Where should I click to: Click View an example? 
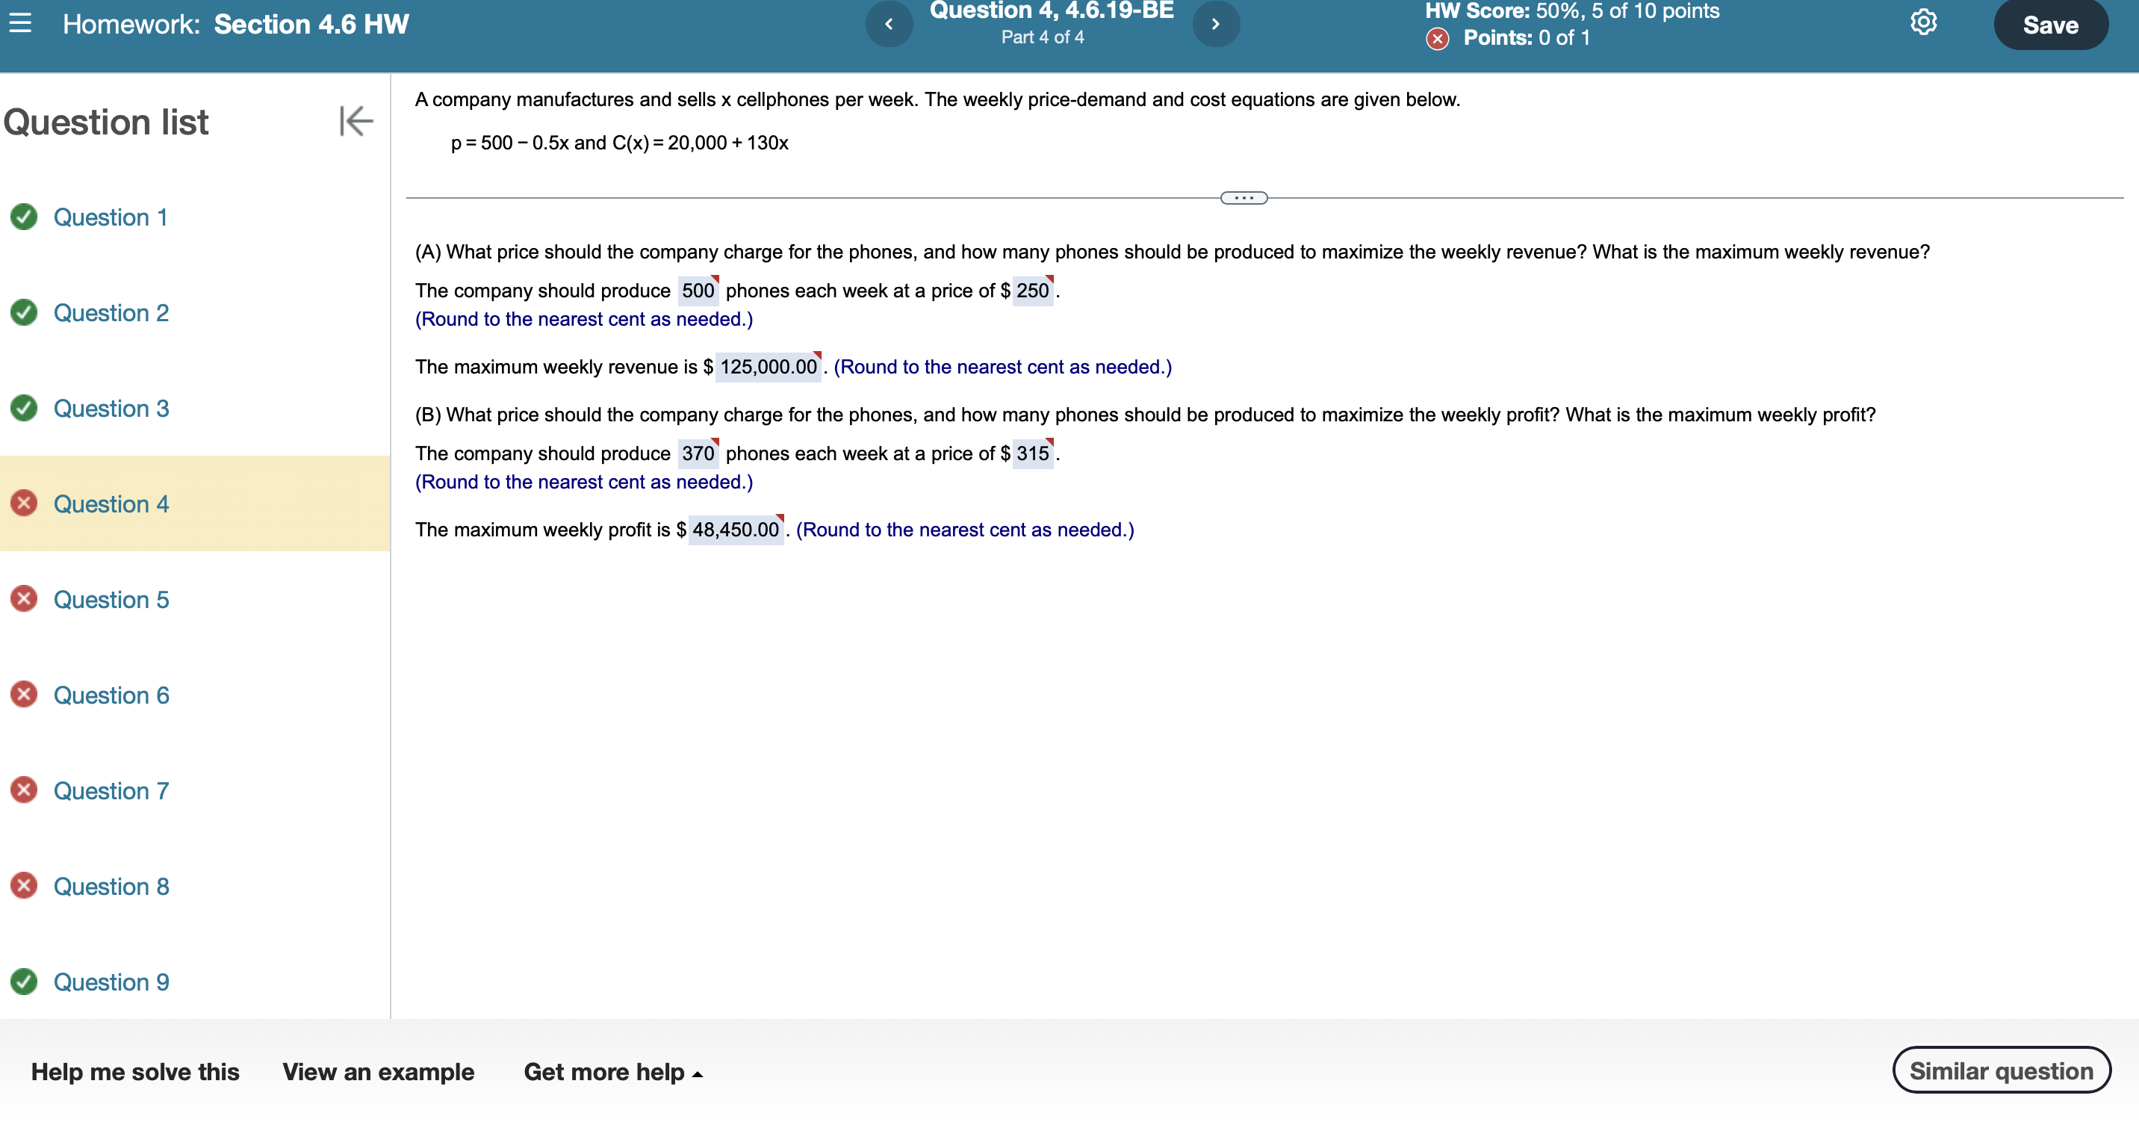click(378, 1071)
